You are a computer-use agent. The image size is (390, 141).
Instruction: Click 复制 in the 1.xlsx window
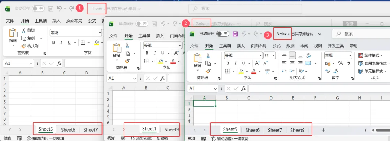28,38
